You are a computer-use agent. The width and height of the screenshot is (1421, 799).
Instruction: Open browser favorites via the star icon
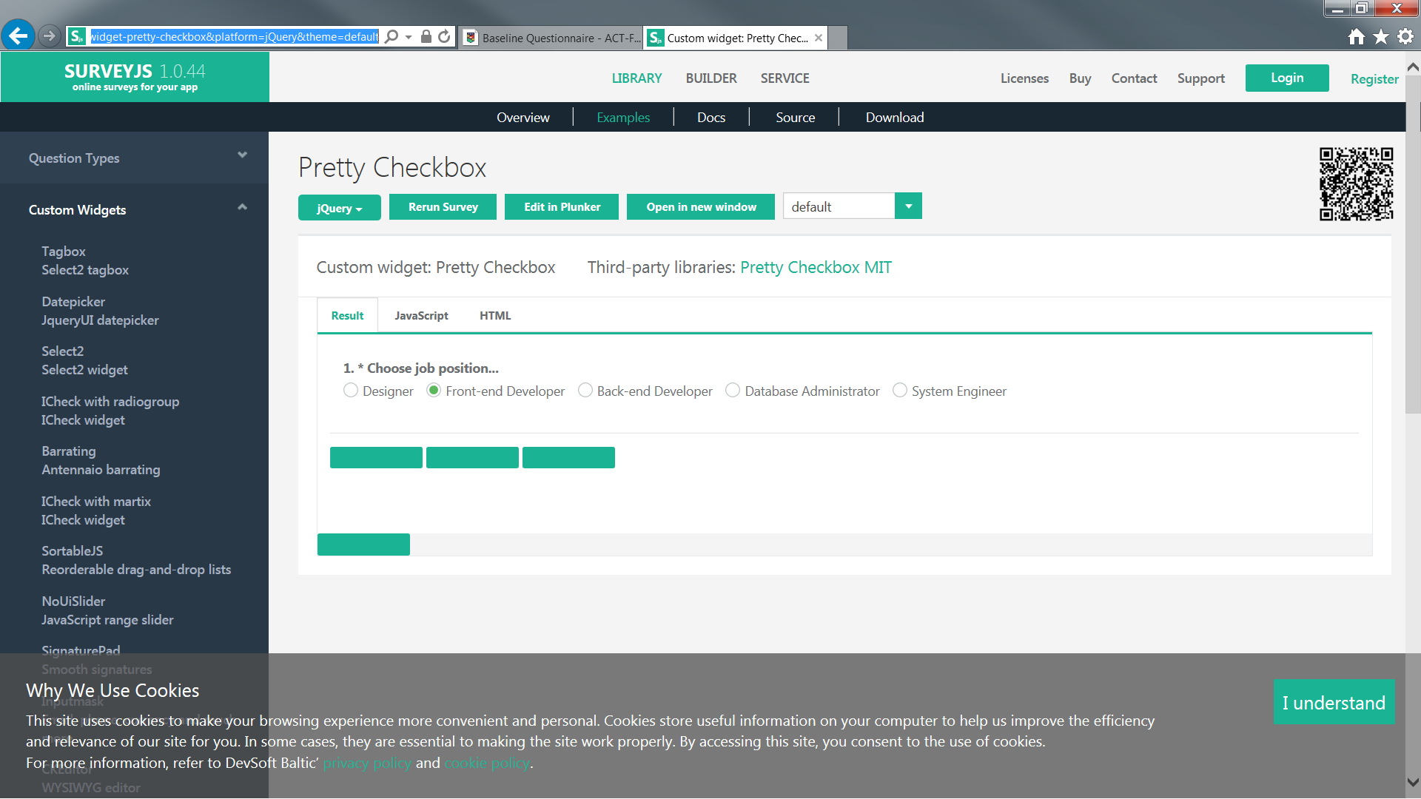pyautogui.click(x=1381, y=36)
